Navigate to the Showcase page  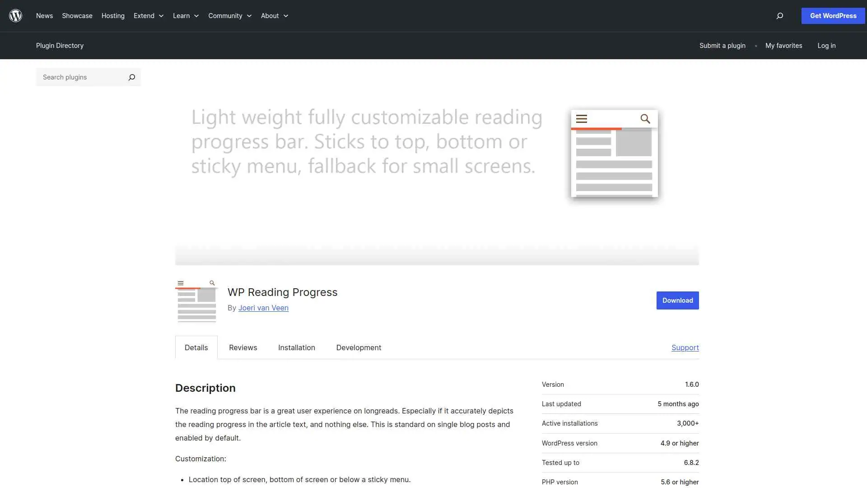[x=77, y=16]
